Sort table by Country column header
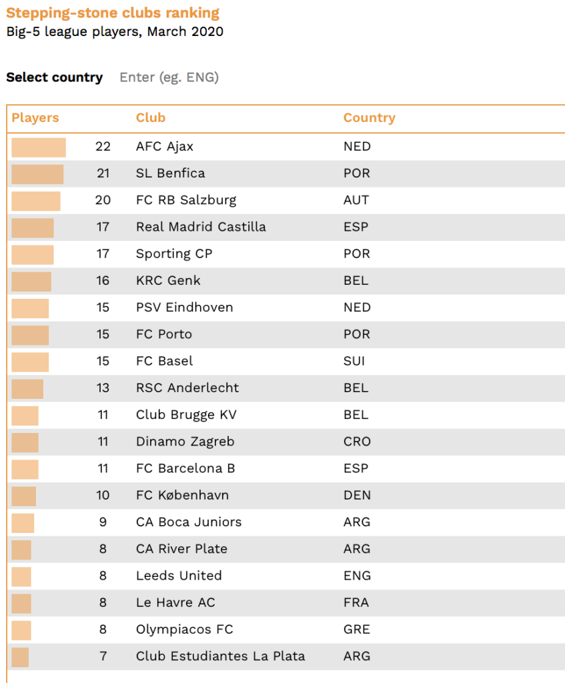 pos(370,117)
